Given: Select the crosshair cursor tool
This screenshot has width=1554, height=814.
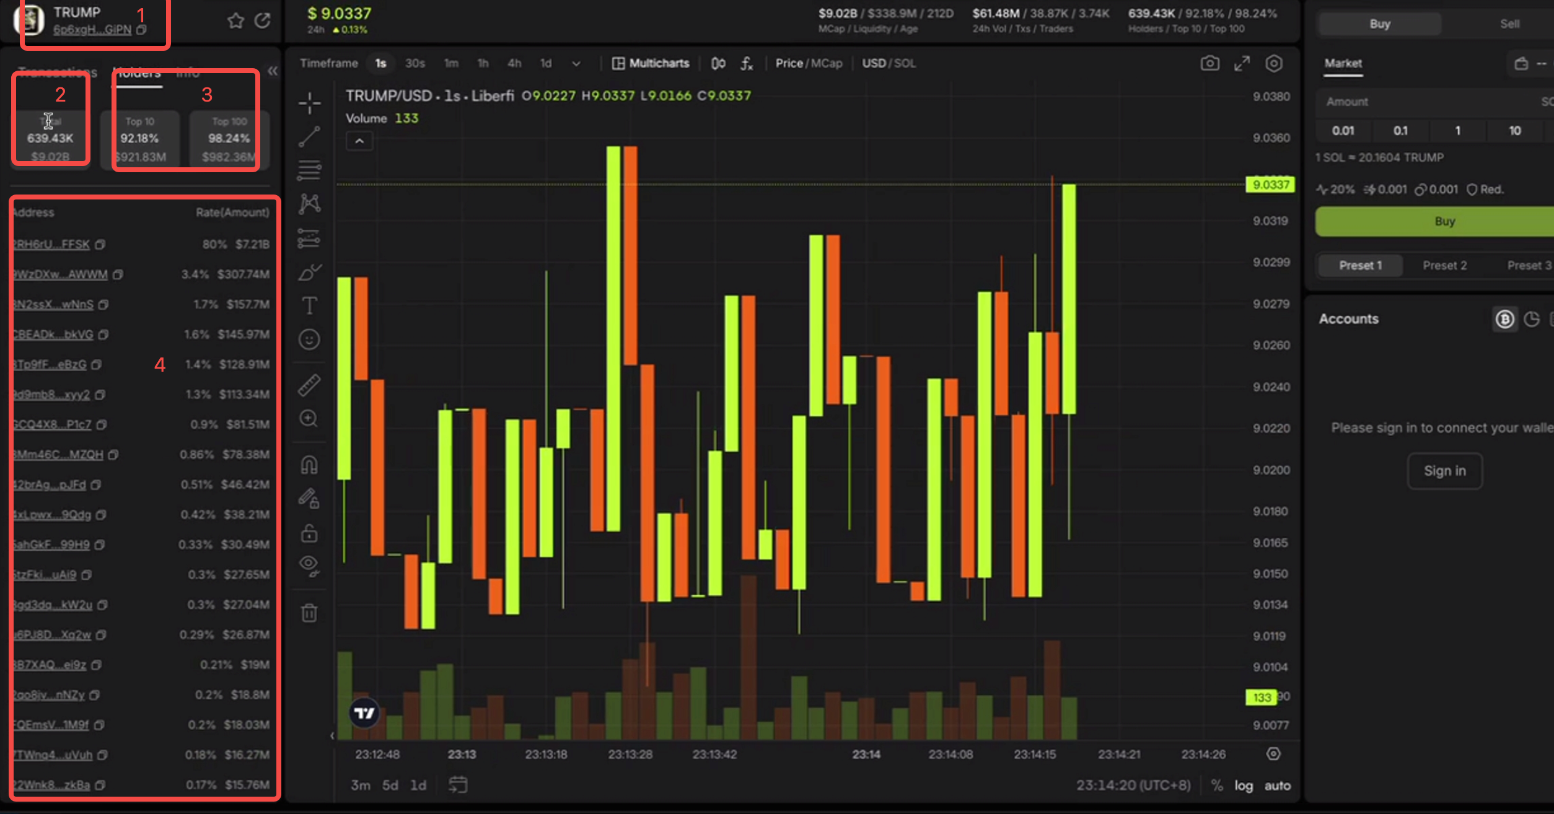Looking at the screenshot, I should pos(309,102).
